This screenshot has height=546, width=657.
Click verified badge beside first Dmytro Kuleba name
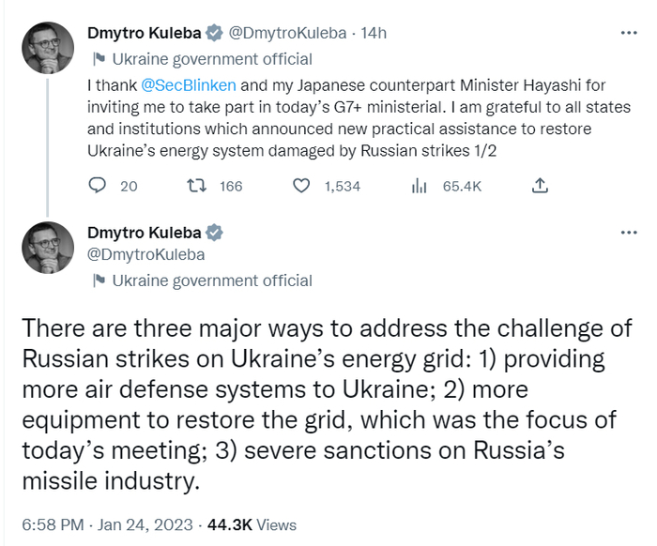point(215,34)
